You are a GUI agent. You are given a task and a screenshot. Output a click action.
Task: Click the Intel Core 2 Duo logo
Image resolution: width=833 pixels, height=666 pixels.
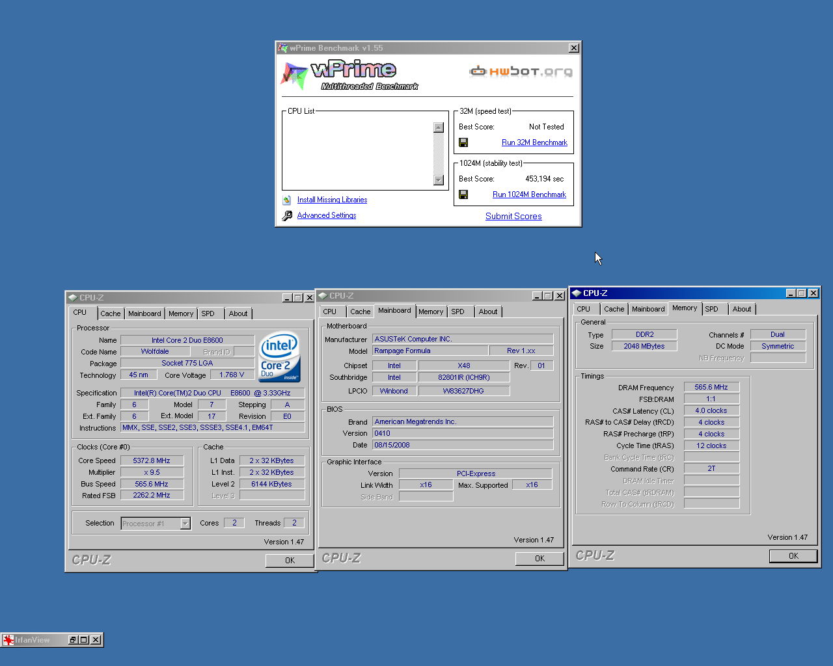coord(280,356)
